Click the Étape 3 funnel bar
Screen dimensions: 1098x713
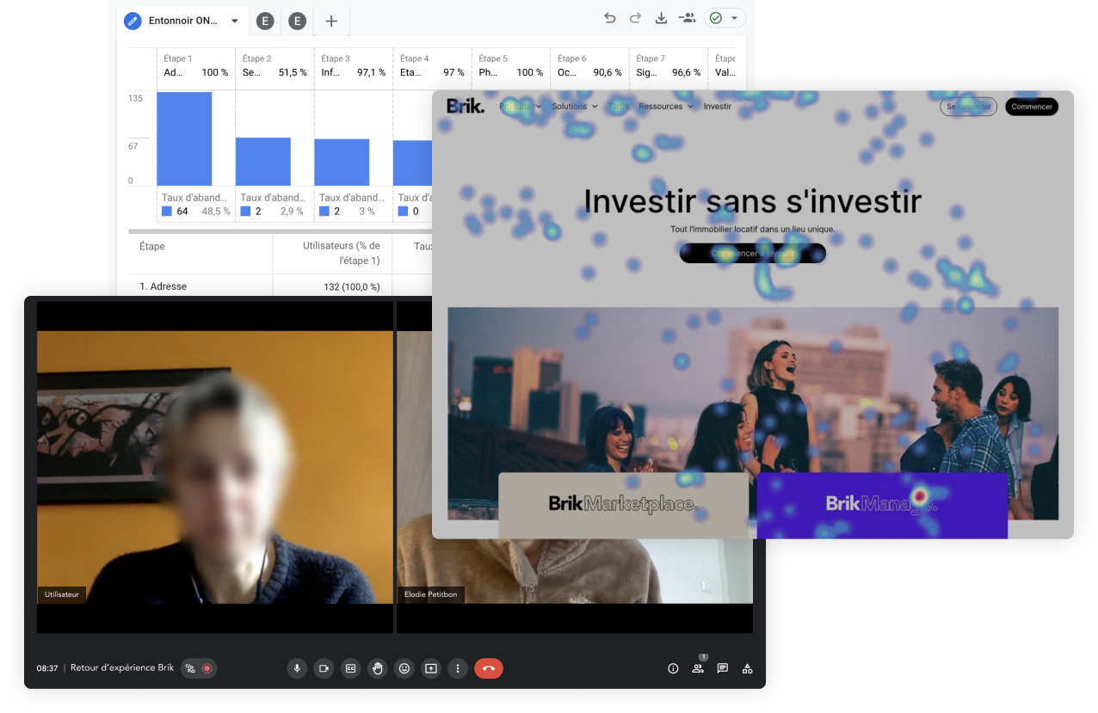(x=342, y=163)
